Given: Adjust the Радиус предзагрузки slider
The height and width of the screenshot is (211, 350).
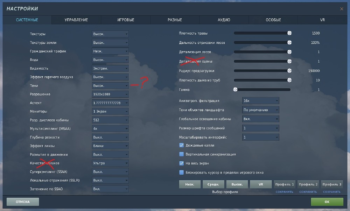Looking at the screenshot, I should point(262,71).
